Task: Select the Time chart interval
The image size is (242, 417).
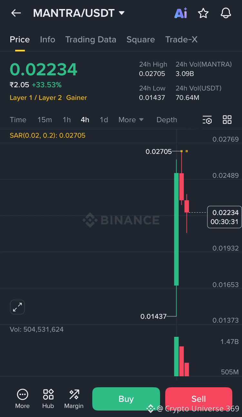Action: click(x=18, y=120)
